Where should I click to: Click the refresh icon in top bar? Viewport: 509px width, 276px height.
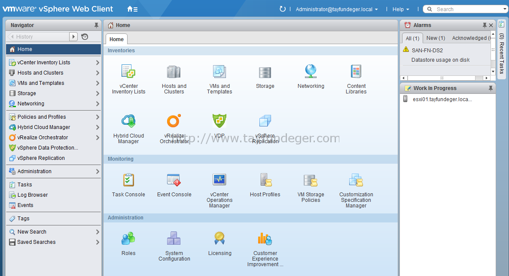tap(282, 9)
